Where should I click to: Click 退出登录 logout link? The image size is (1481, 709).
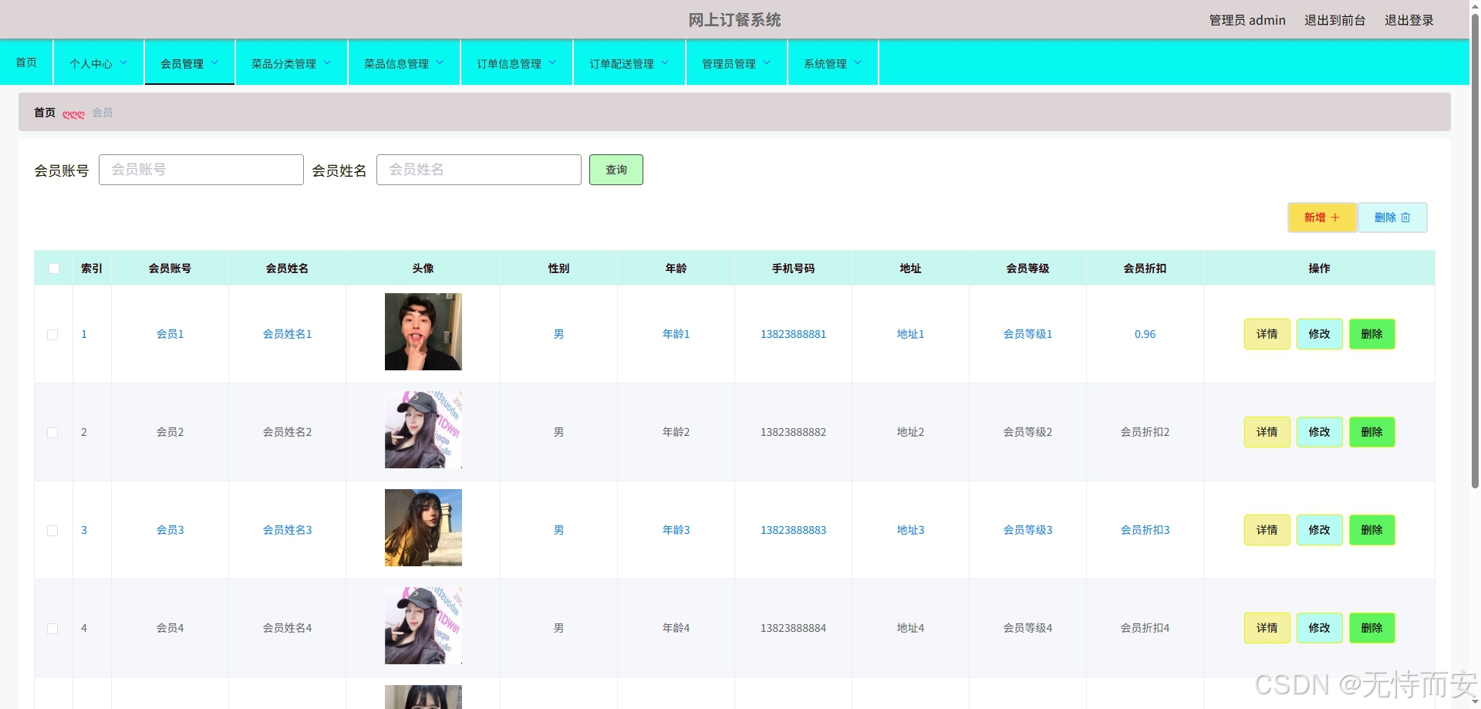coord(1409,20)
